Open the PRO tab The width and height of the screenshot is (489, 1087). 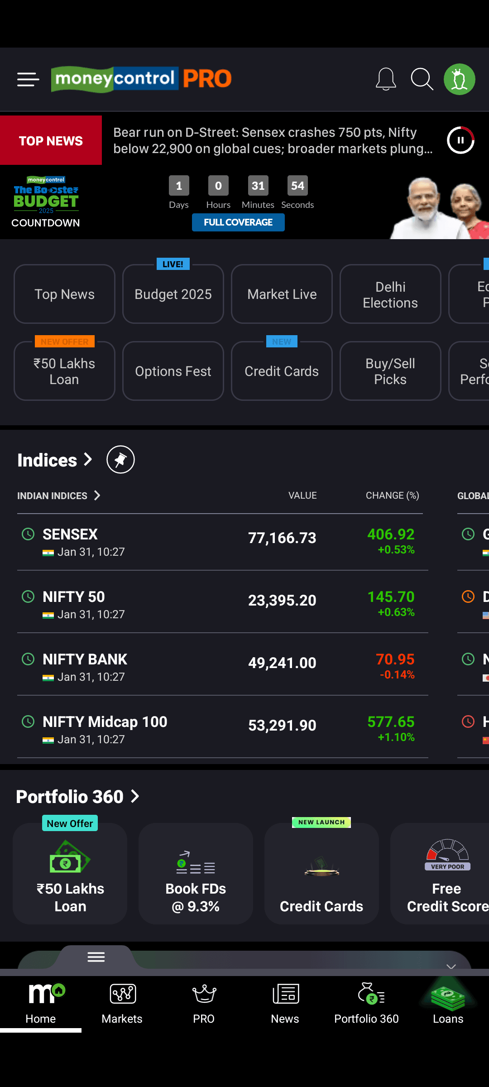204,1004
